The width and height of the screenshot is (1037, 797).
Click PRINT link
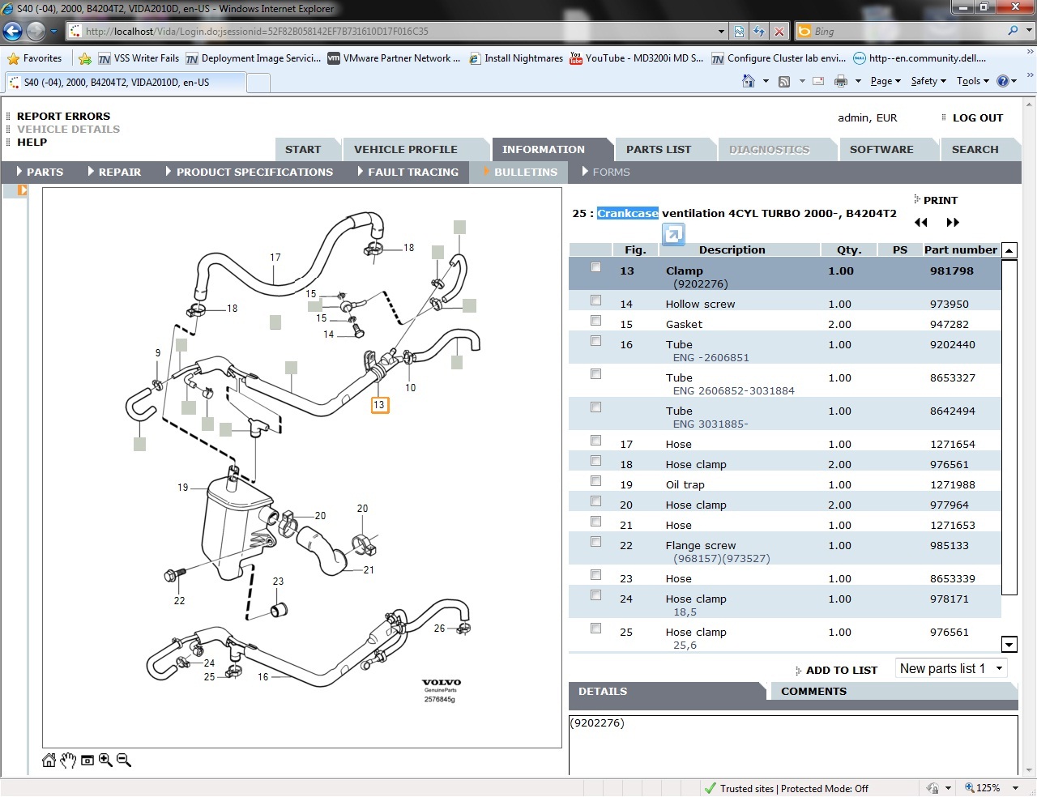(x=940, y=200)
